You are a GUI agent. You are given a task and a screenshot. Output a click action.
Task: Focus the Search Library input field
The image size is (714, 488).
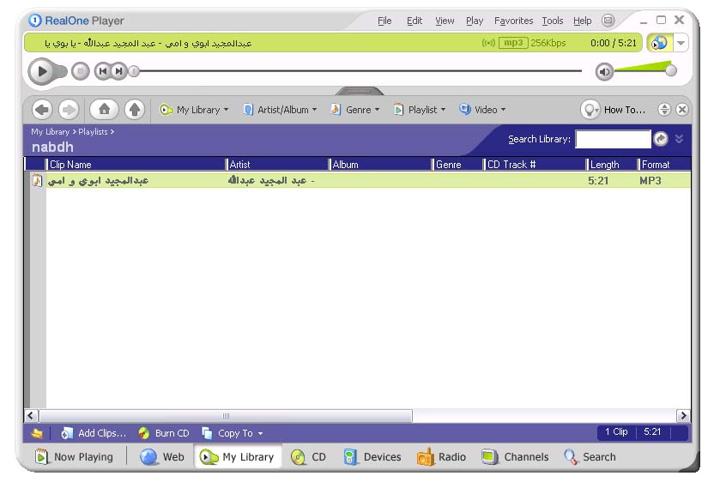click(x=613, y=139)
